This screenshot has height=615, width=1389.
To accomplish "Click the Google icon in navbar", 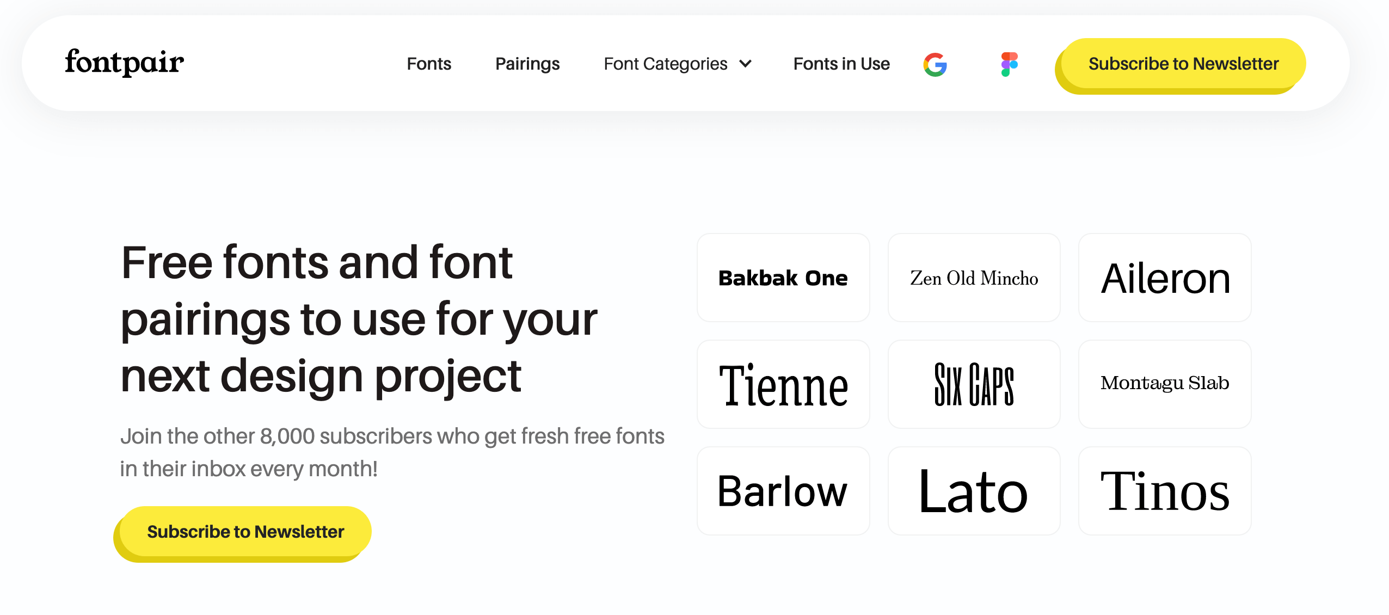I will (935, 64).
